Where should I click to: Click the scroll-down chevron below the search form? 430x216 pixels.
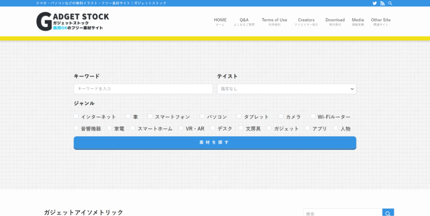tap(215, 179)
